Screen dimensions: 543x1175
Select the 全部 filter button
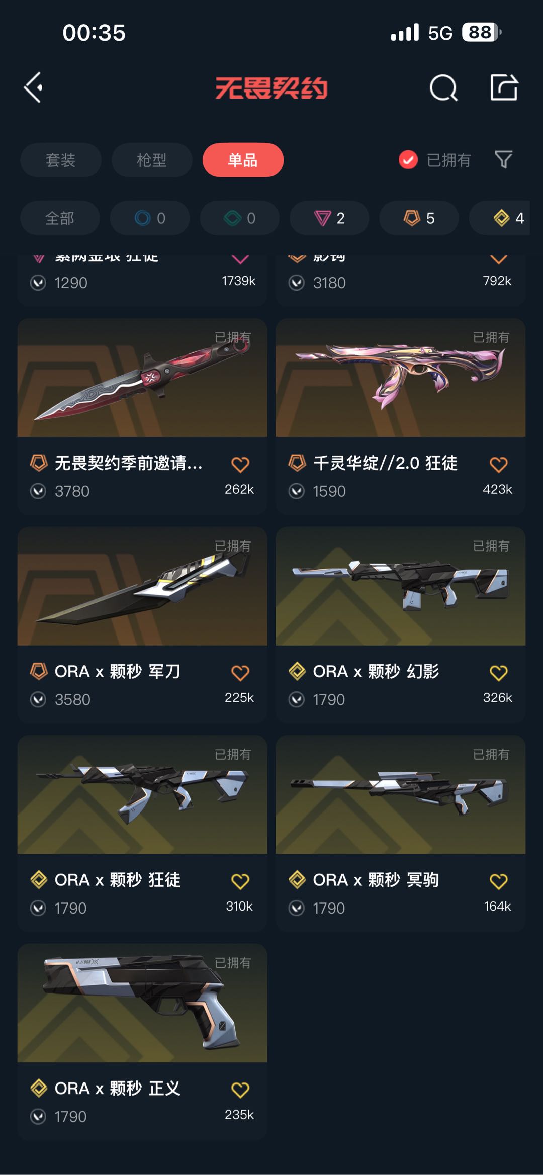pos(60,218)
